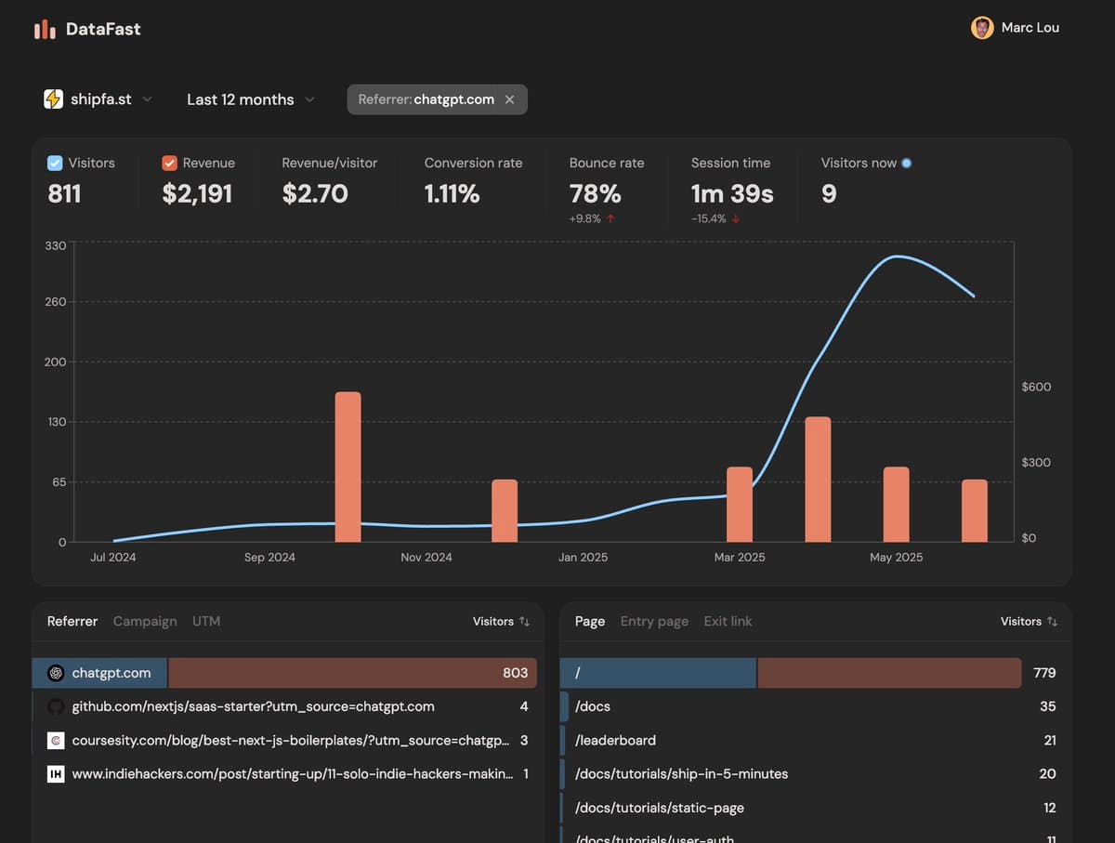Click the revenue bar above May 2025

point(896,505)
